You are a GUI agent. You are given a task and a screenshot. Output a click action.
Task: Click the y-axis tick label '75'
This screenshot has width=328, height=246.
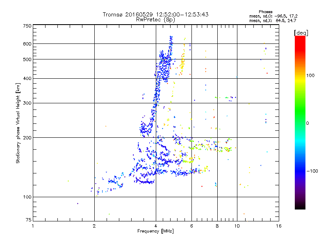tap(29, 220)
